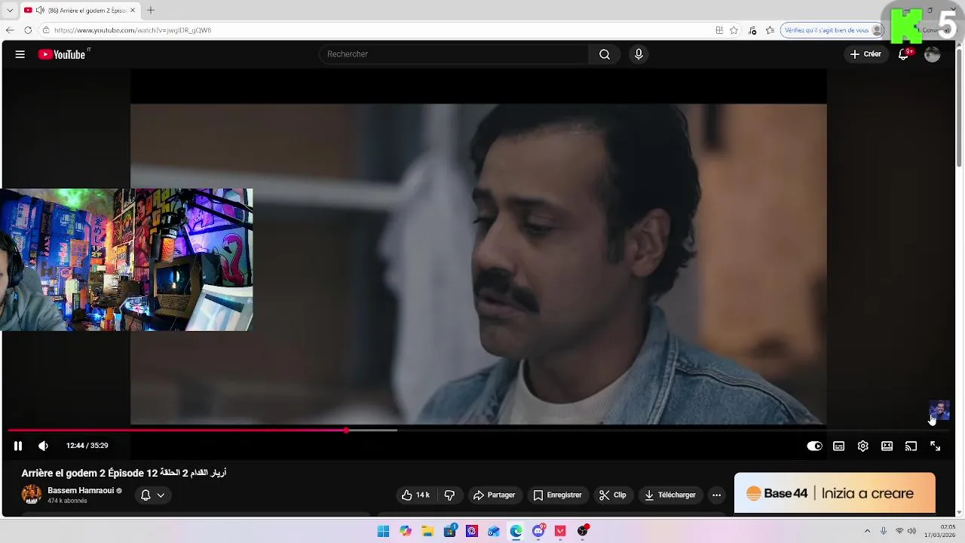Click the progress bar scrubber handle
965x543 pixels.
pos(346,431)
